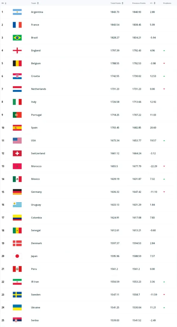The height and width of the screenshot is (327, 177).
Task: Open the IR Iran team link
Action: pyautogui.click(x=35, y=282)
